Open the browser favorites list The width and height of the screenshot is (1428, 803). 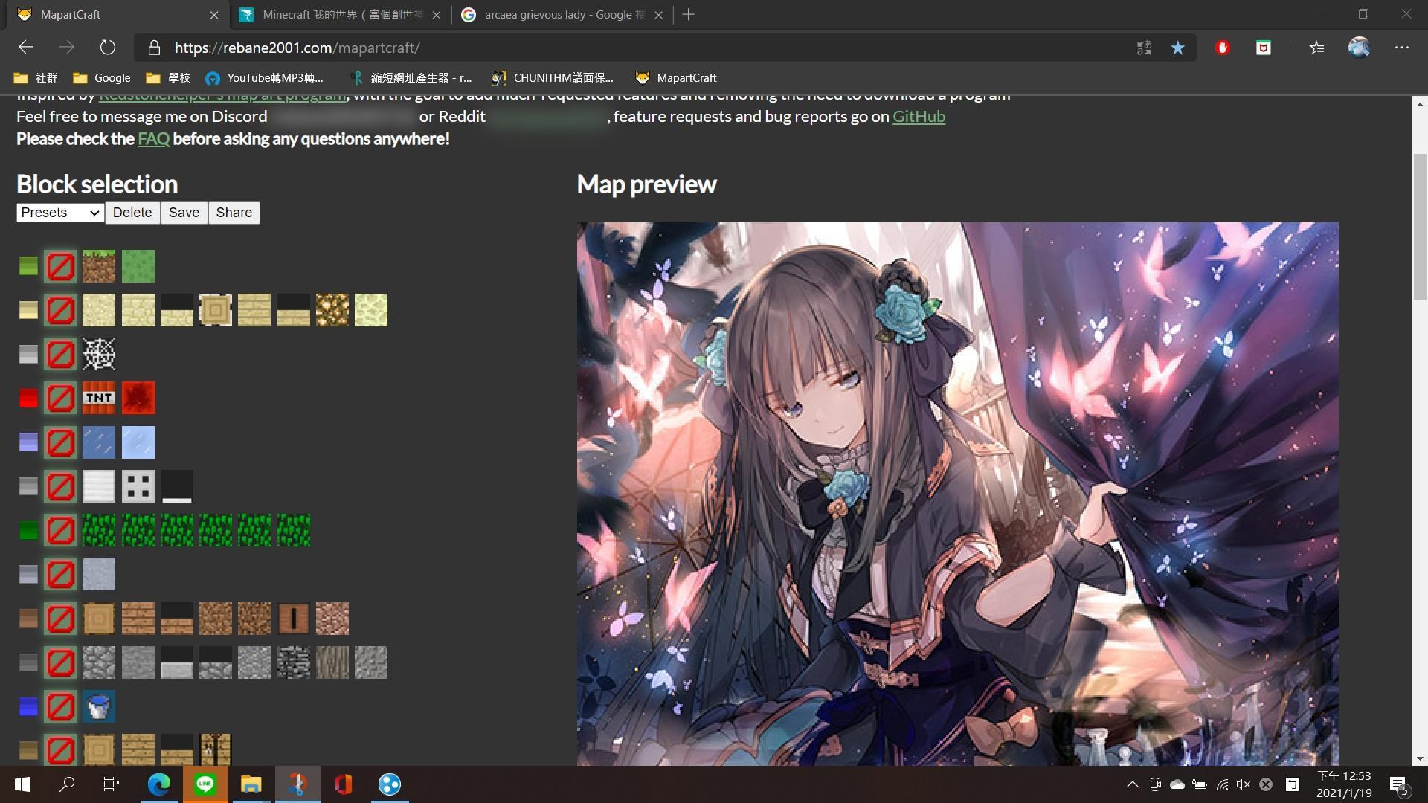[x=1317, y=48]
